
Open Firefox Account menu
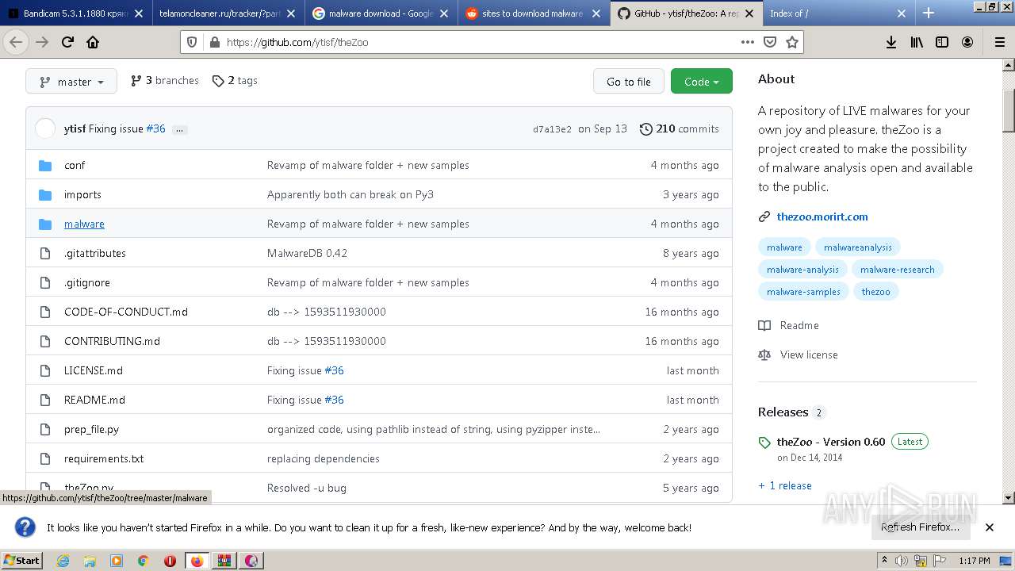point(967,42)
